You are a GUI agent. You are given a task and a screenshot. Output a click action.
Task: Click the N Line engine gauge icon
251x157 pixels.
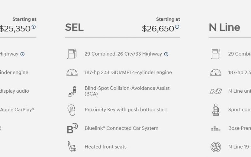[216, 73]
